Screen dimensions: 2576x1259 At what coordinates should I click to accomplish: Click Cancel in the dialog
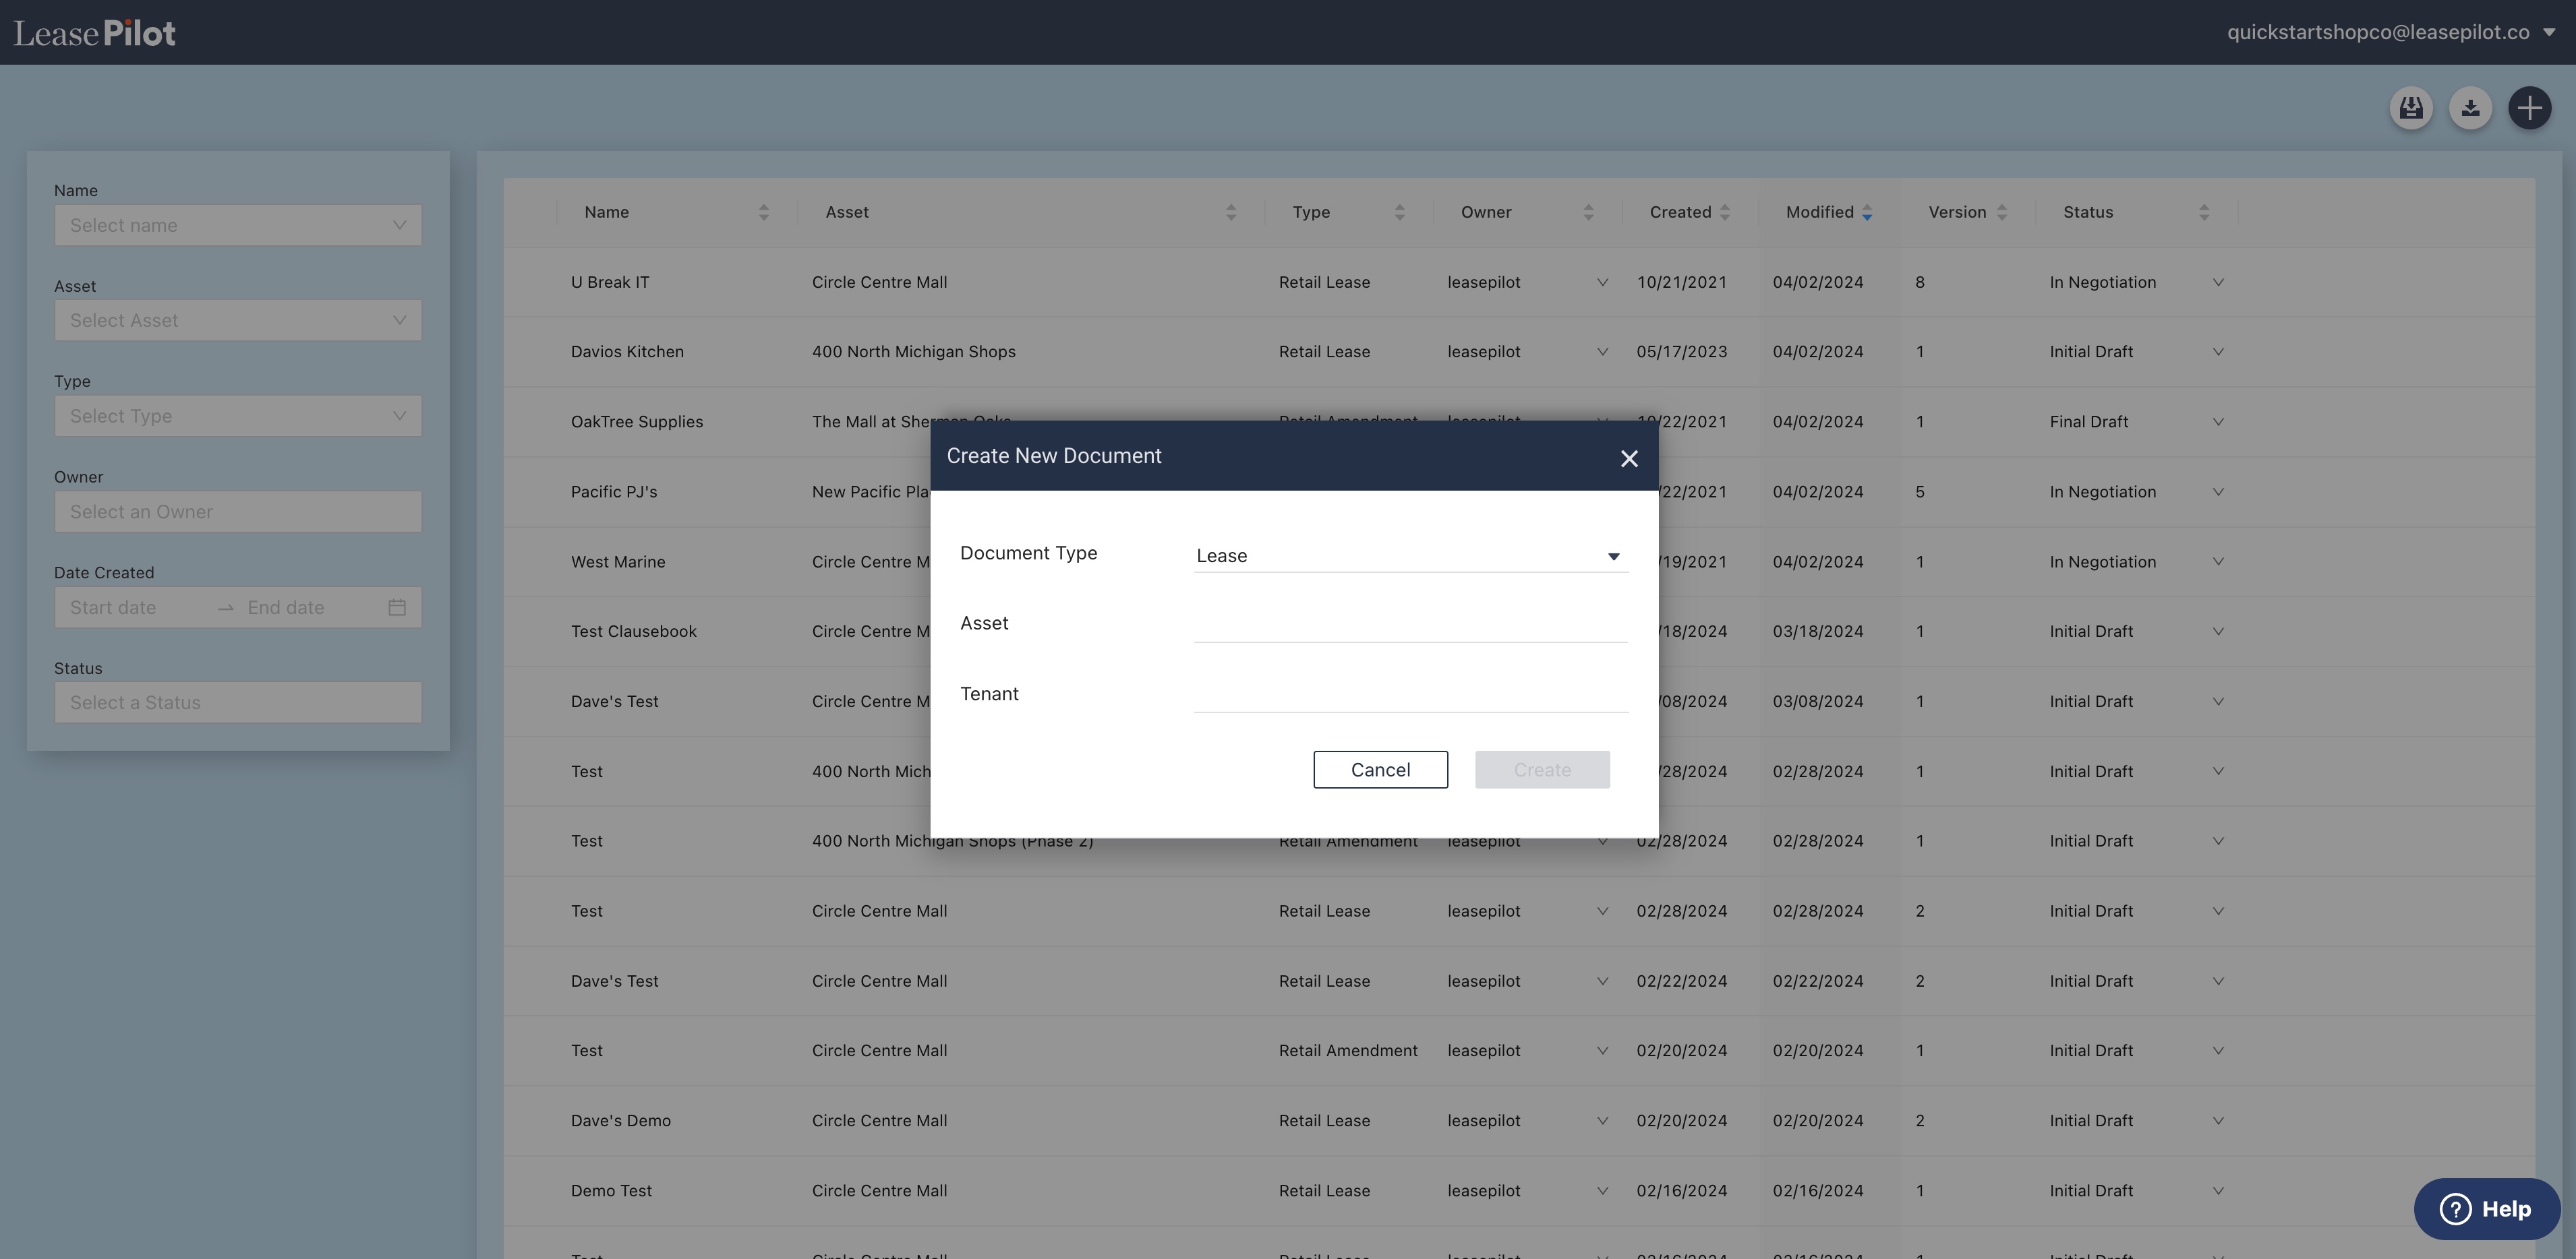pos(1380,770)
